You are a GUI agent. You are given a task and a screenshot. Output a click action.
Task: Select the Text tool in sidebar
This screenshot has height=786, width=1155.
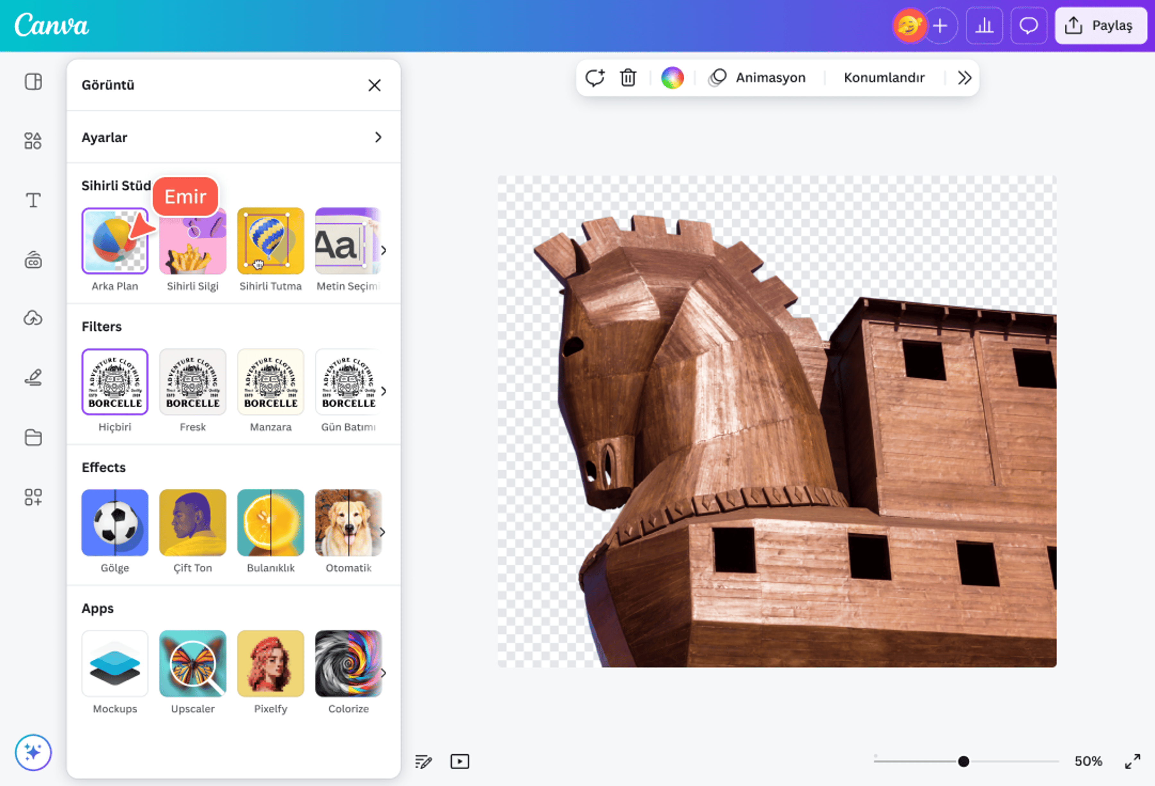(x=33, y=200)
